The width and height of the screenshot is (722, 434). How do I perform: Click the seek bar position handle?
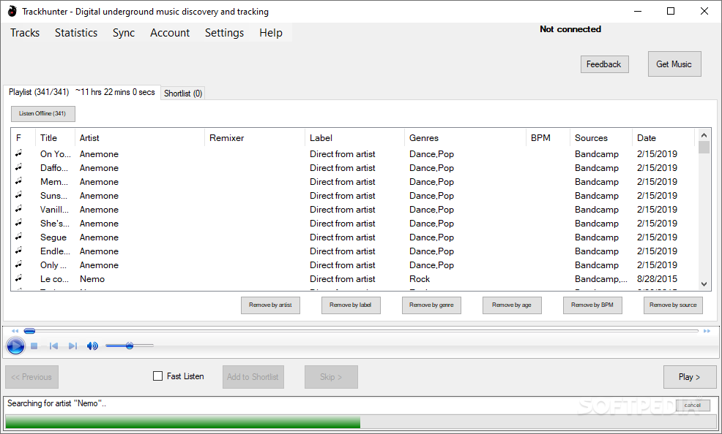pyautogui.click(x=29, y=331)
